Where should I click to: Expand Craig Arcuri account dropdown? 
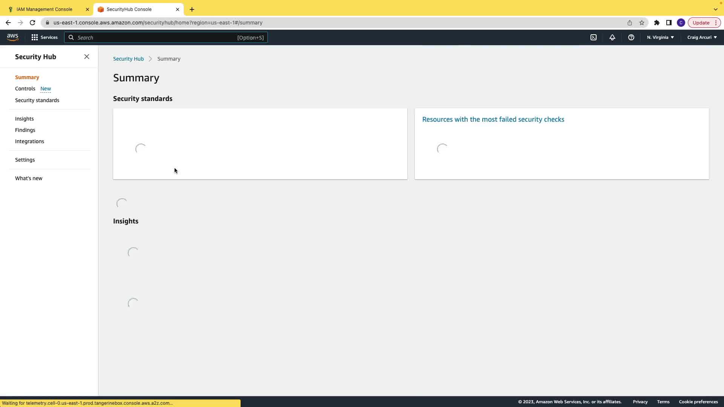point(702,37)
